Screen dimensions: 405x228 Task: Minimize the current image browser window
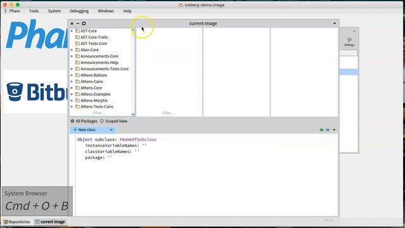click(78, 23)
